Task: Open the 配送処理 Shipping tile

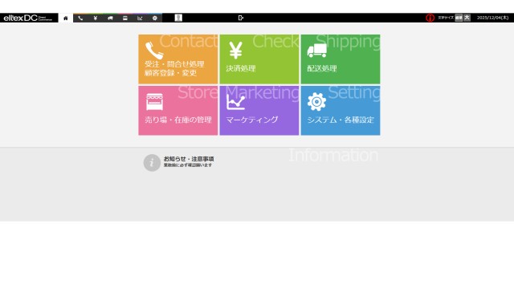Action: click(341, 59)
